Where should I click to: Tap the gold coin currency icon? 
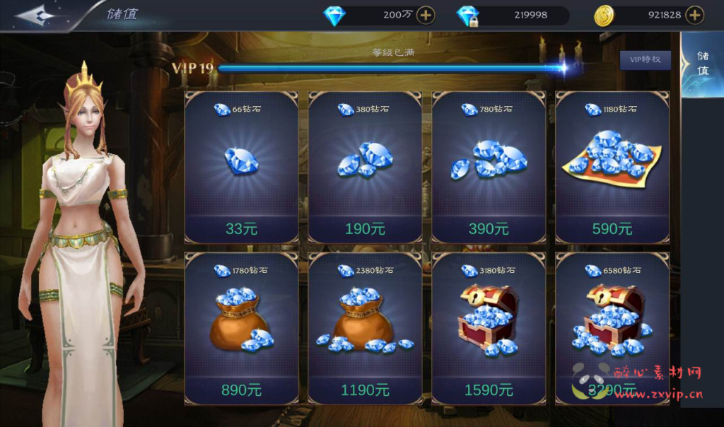604,16
